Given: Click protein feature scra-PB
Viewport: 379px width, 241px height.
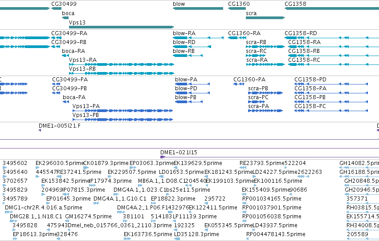Looking at the screenshot, I should pos(265,93).
